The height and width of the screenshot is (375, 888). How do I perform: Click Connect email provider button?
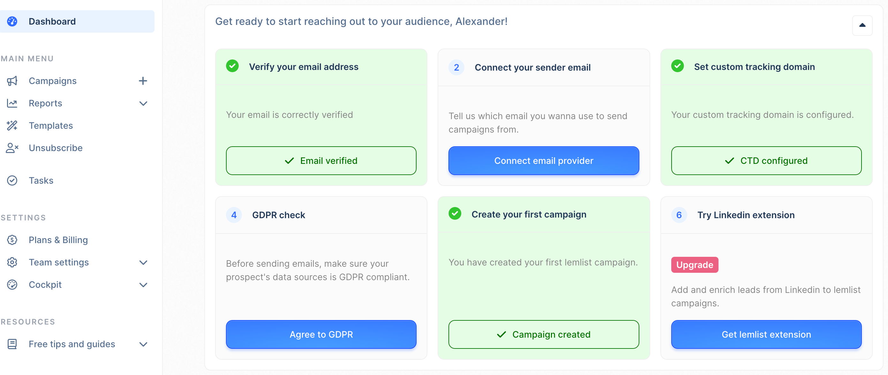tap(544, 161)
